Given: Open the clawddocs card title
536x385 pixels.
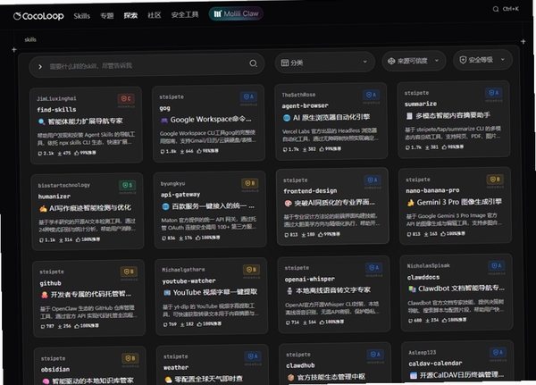Looking at the screenshot, I should [x=423, y=277].
